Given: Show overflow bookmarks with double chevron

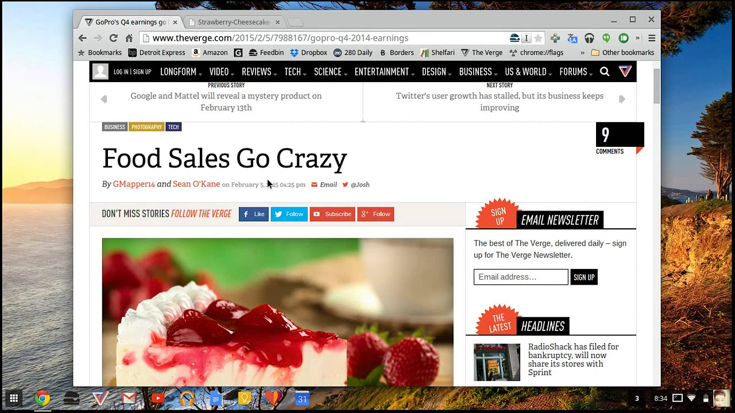Looking at the screenshot, I should pyautogui.click(x=583, y=53).
